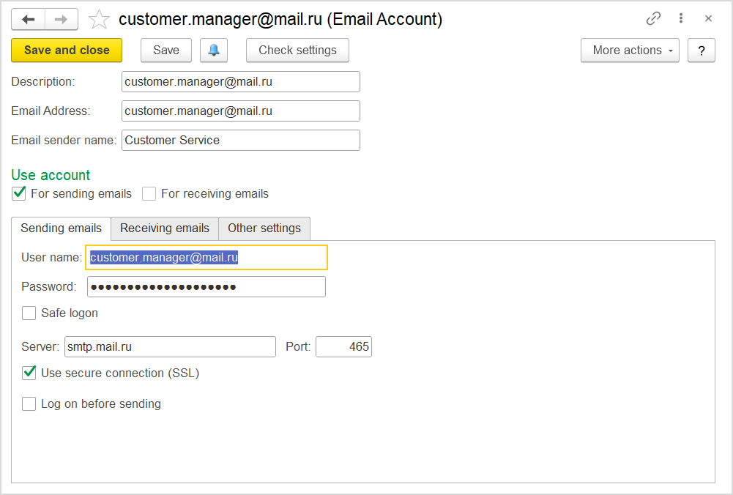Enable For receiving emails checkbox
This screenshot has width=733, height=495.
(149, 193)
